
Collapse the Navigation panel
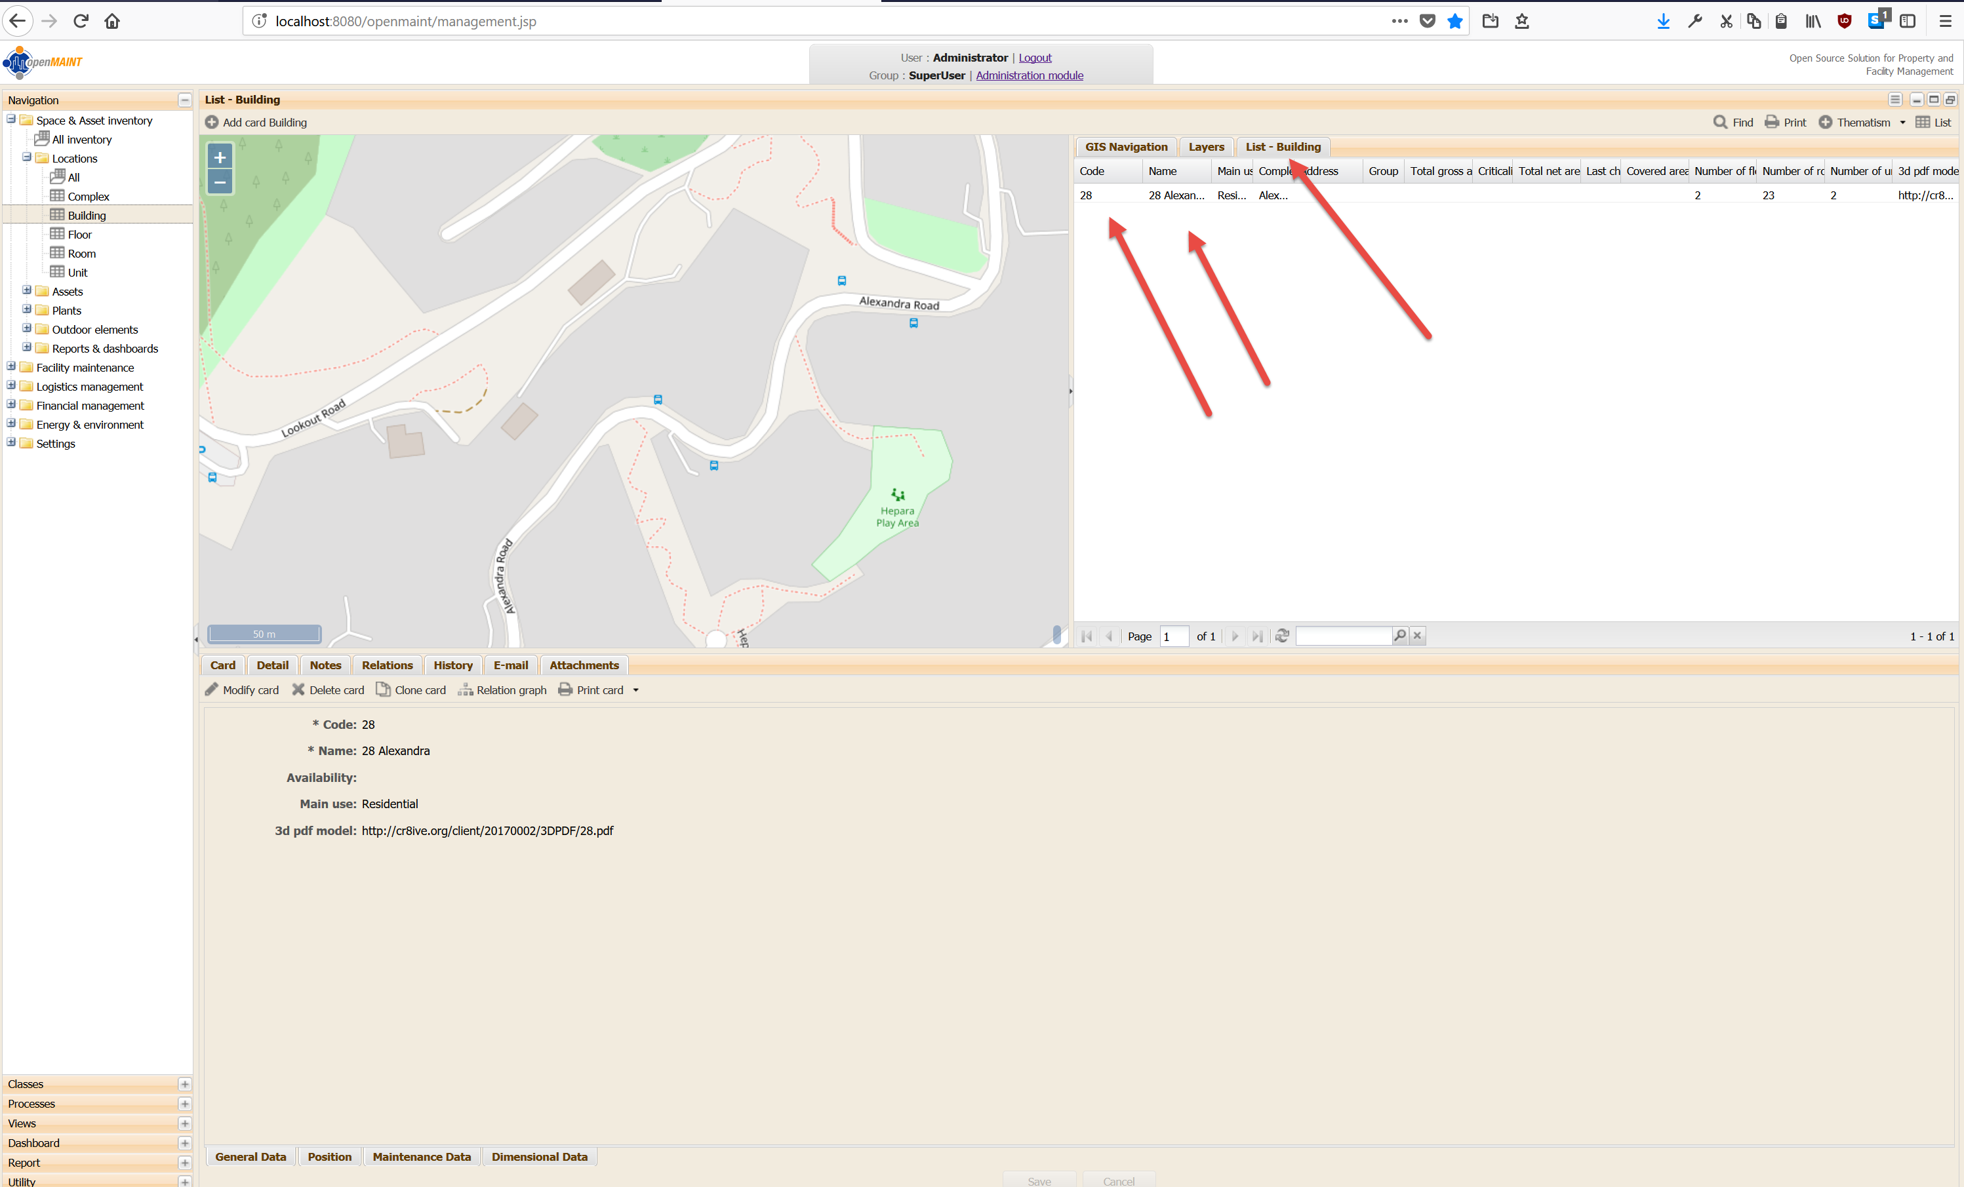click(185, 100)
